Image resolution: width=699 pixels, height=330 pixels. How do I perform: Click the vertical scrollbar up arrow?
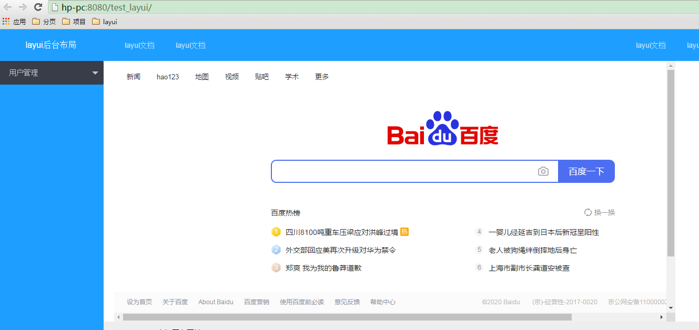click(x=671, y=66)
